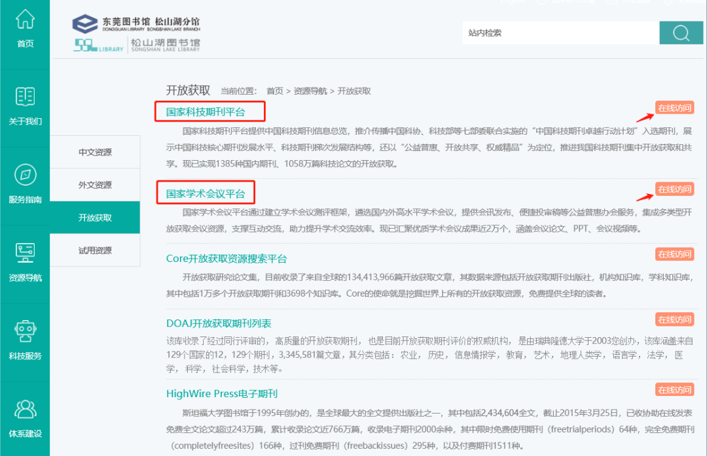
Task: Click the 资源导航 sidebar label
Action: click(26, 278)
